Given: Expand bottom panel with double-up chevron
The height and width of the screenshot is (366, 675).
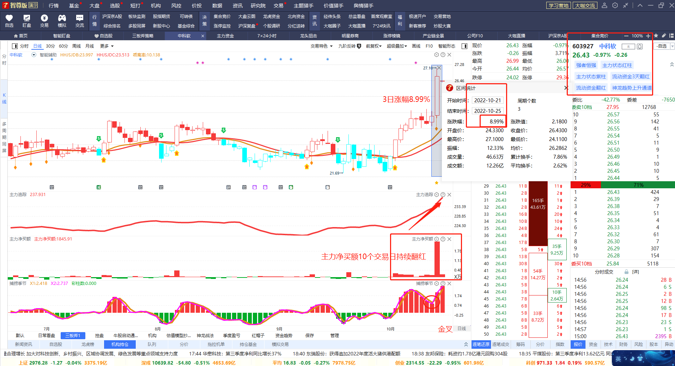Looking at the screenshot, I should pyautogui.click(x=466, y=344).
